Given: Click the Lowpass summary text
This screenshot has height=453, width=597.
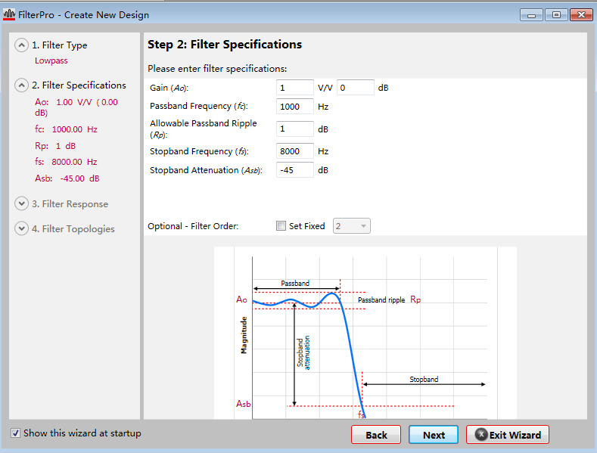Looking at the screenshot, I should (x=51, y=61).
